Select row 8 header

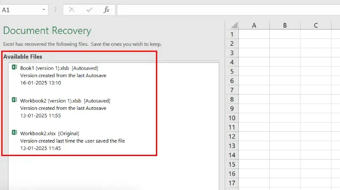pos(232,100)
